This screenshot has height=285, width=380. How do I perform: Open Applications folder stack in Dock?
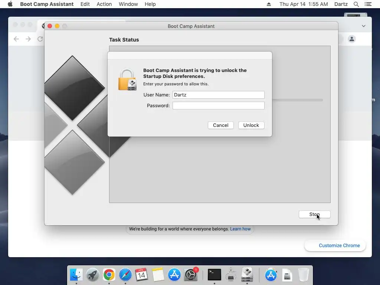coord(271,275)
